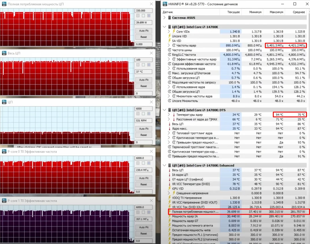310x244 pixels.
Task: Click the title icon of the Весь ЦП graph window
Action: point(4,53)
